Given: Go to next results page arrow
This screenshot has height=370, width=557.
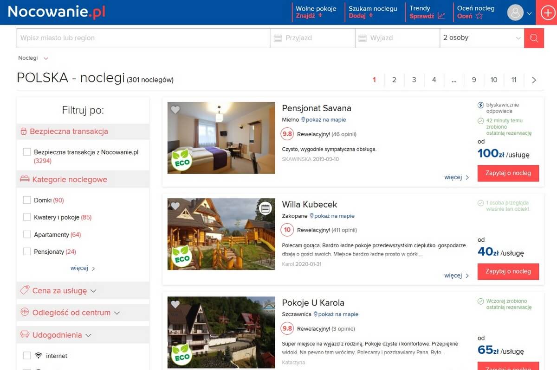Looking at the screenshot, I should click(x=534, y=80).
